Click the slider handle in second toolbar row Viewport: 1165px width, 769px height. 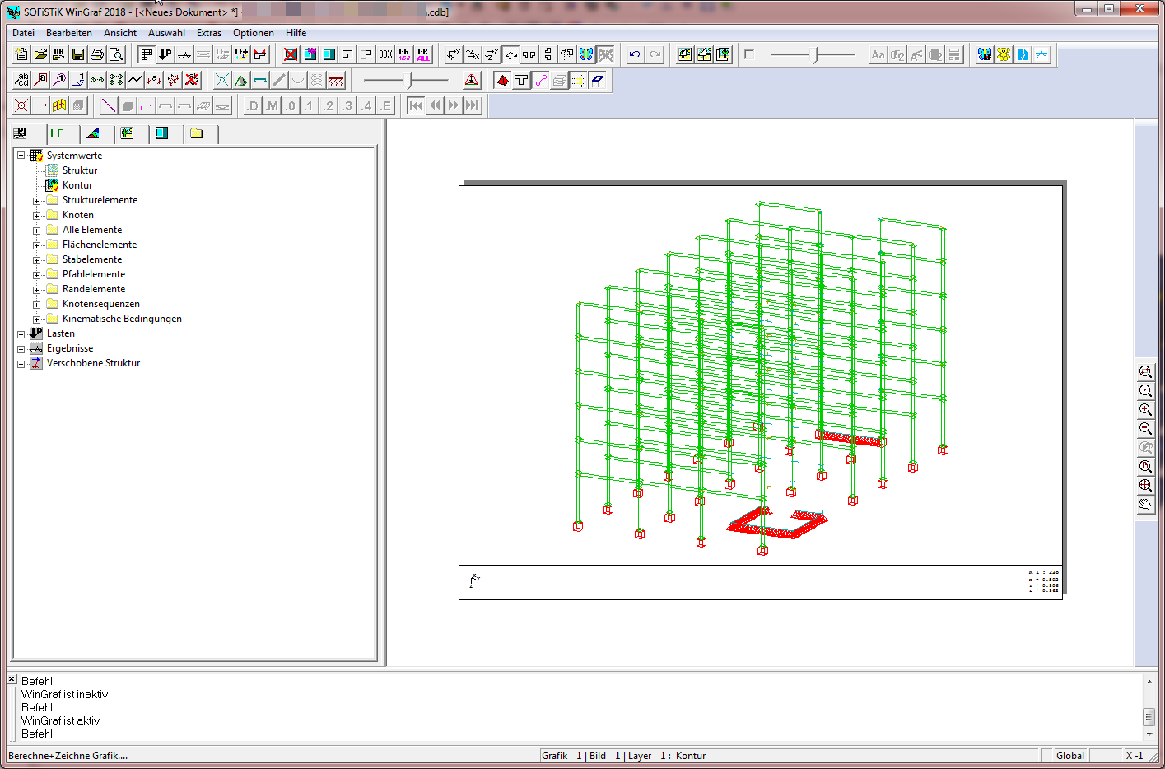tap(409, 80)
